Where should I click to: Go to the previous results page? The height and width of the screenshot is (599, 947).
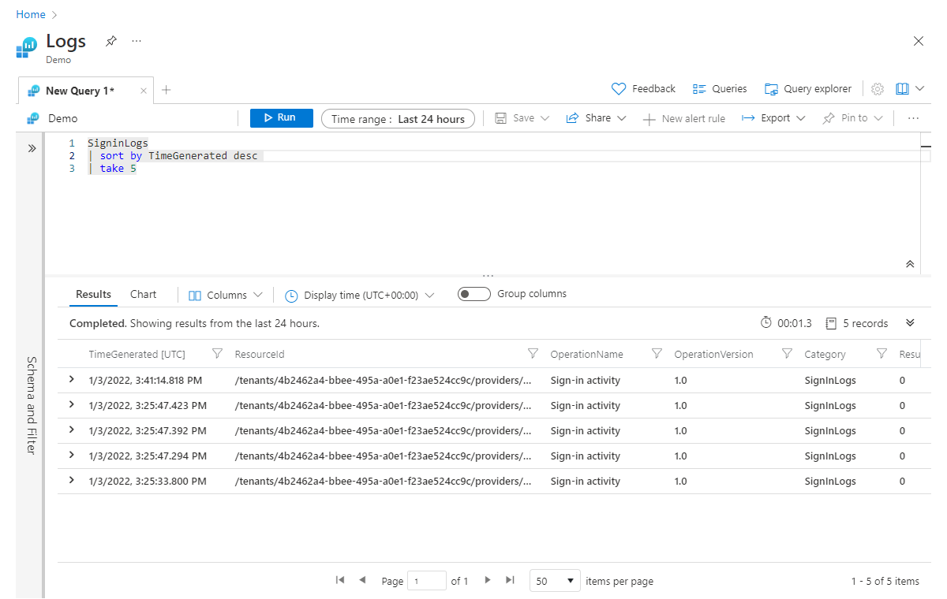[x=362, y=580]
